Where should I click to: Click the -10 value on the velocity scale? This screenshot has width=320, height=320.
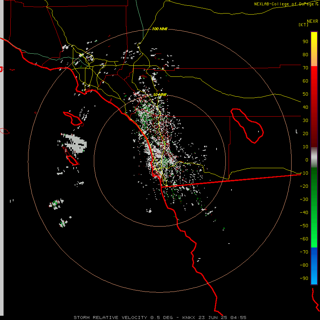click(x=304, y=173)
